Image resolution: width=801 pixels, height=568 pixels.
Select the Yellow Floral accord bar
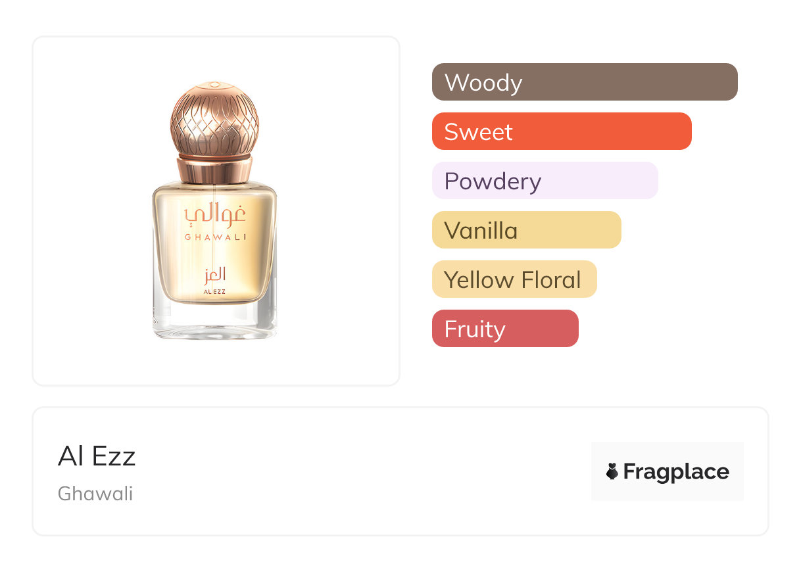point(514,279)
